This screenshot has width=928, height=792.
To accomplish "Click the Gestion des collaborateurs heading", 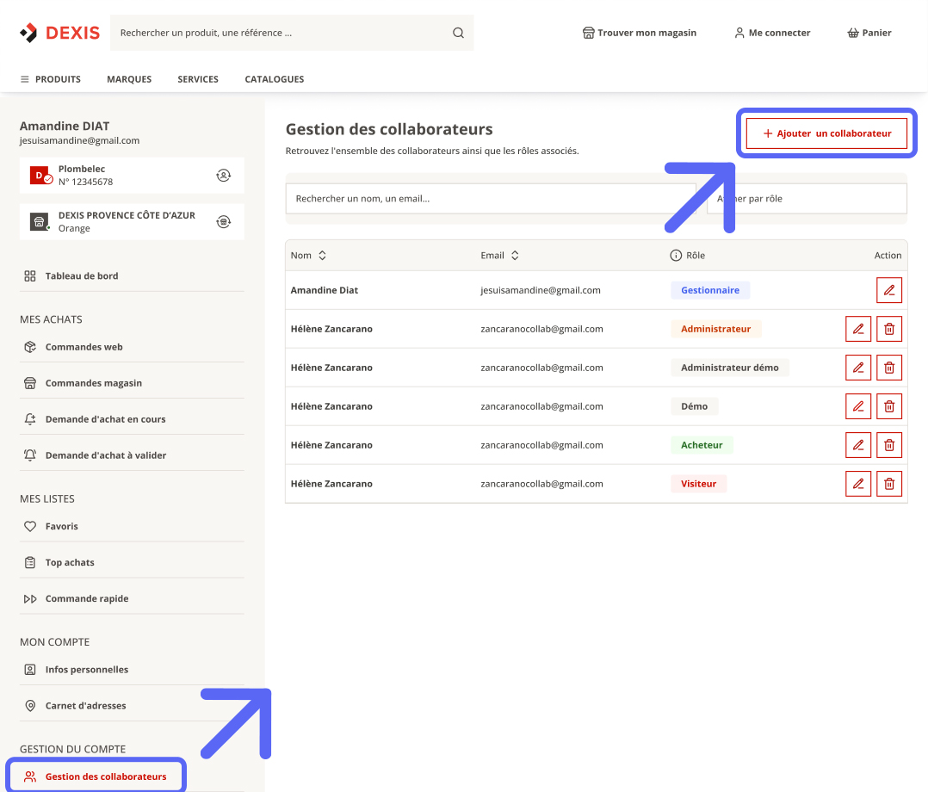I will [x=389, y=129].
